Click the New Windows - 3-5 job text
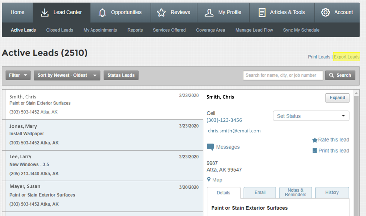 click(29, 164)
